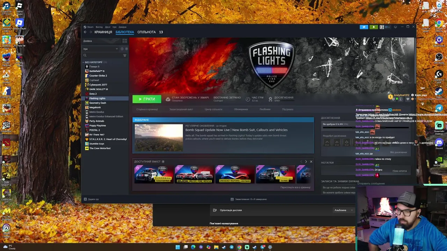Viewport: 447px width, 251px height.
Task: Close the Available Content section
Action: tap(311, 161)
